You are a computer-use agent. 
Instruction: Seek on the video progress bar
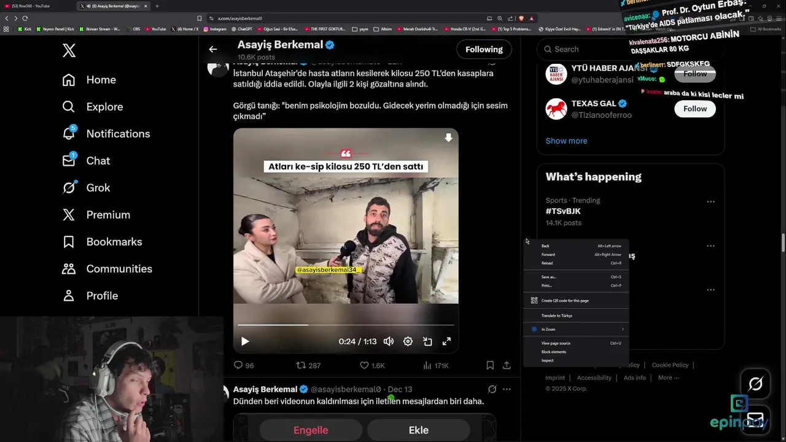[x=346, y=325]
